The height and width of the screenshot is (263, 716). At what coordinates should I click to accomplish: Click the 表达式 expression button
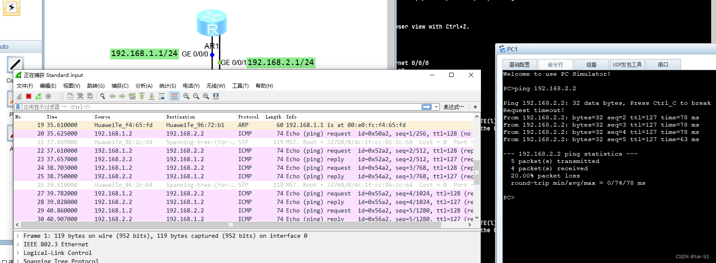(x=453, y=107)
